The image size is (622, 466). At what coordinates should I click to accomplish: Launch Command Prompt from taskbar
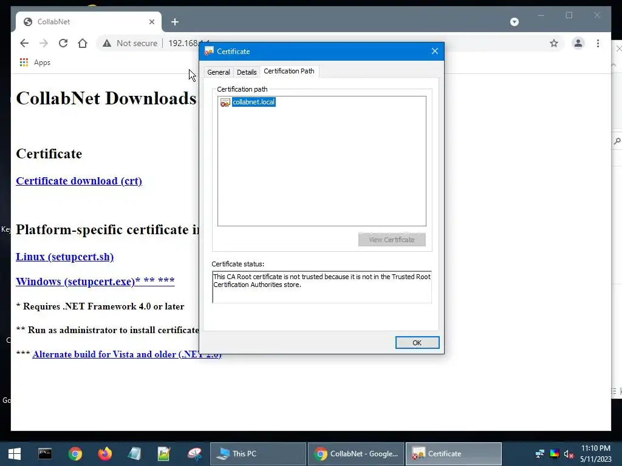45,454
